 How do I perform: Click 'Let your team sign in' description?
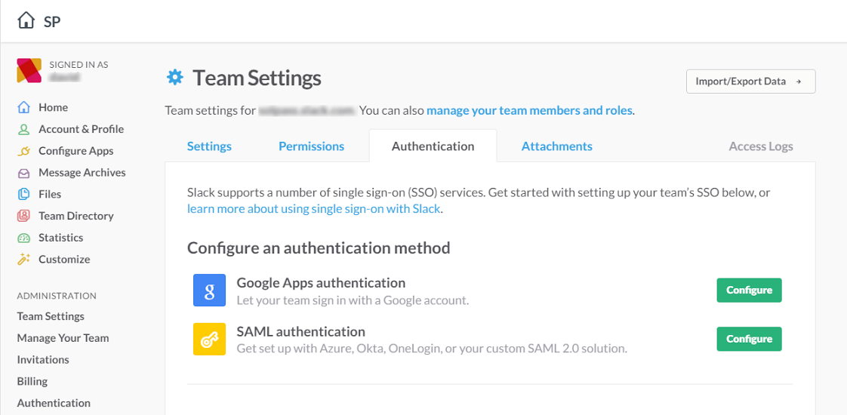353,300
